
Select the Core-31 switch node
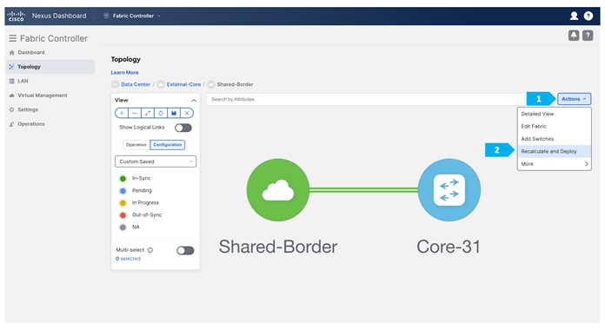tap(449, 190)
